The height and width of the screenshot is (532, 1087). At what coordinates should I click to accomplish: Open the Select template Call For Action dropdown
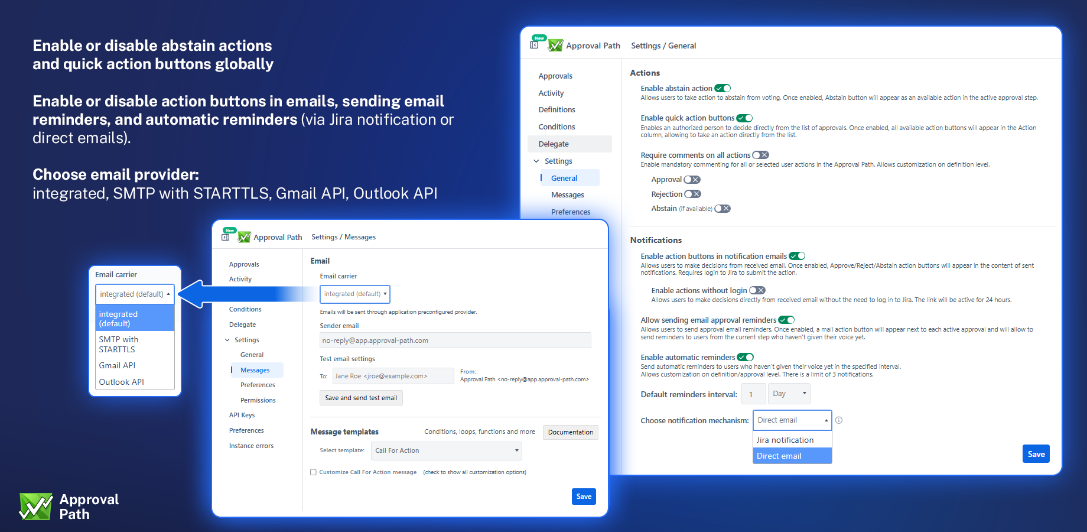[447, 450]
